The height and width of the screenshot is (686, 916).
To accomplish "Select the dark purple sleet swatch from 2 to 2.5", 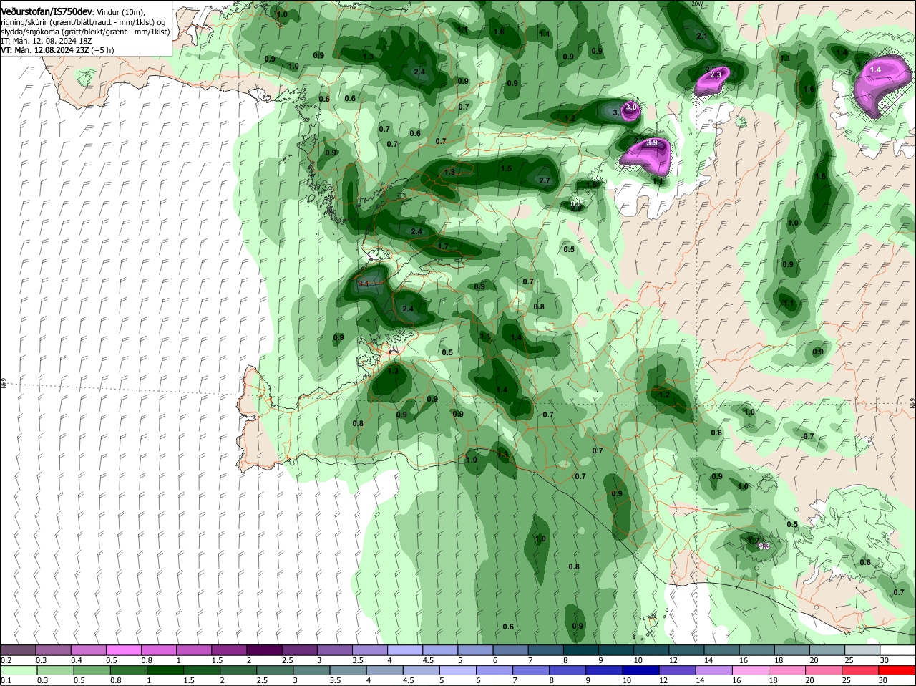I will coord(265,649).
